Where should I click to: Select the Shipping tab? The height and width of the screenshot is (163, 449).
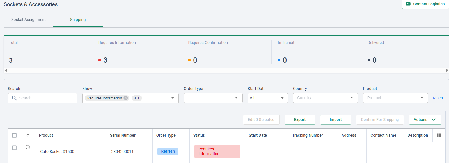point(78,20)
